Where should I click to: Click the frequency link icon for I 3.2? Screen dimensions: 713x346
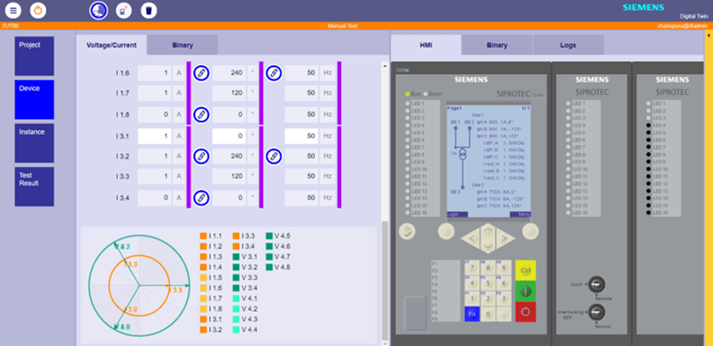click(x=273, y=156)
